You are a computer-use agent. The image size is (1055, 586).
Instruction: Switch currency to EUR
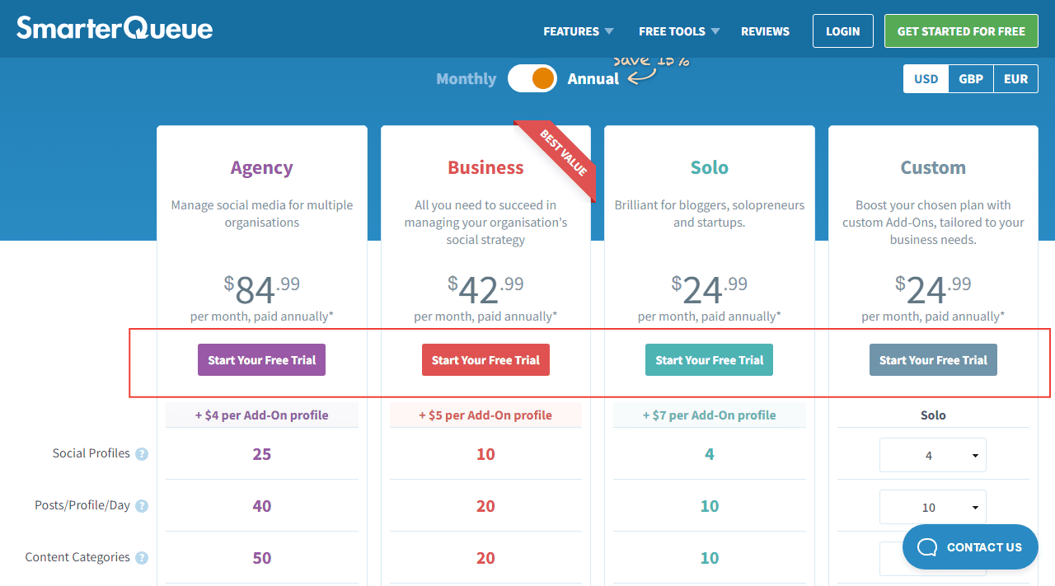pos(1015,79)
